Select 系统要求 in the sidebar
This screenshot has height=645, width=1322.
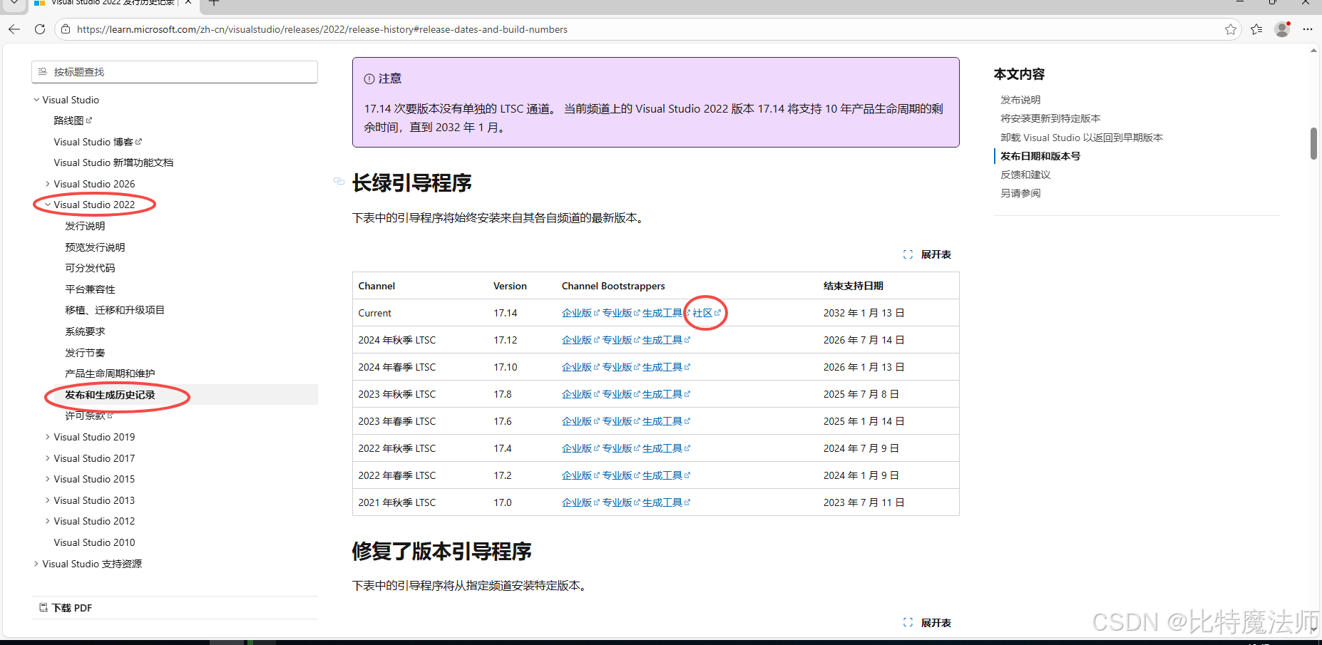coord(85,331)
